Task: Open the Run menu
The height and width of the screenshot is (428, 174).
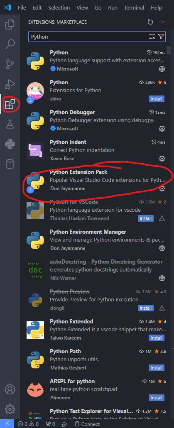Action: click(113, 8)
